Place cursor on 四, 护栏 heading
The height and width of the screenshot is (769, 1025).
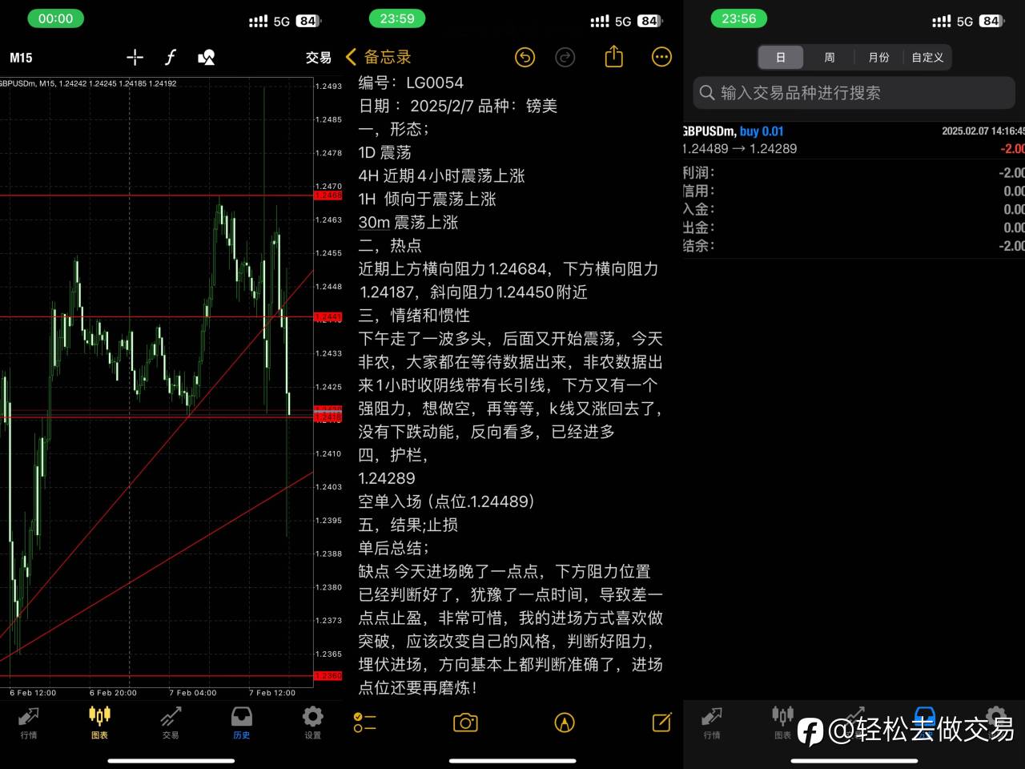(393, 455)
